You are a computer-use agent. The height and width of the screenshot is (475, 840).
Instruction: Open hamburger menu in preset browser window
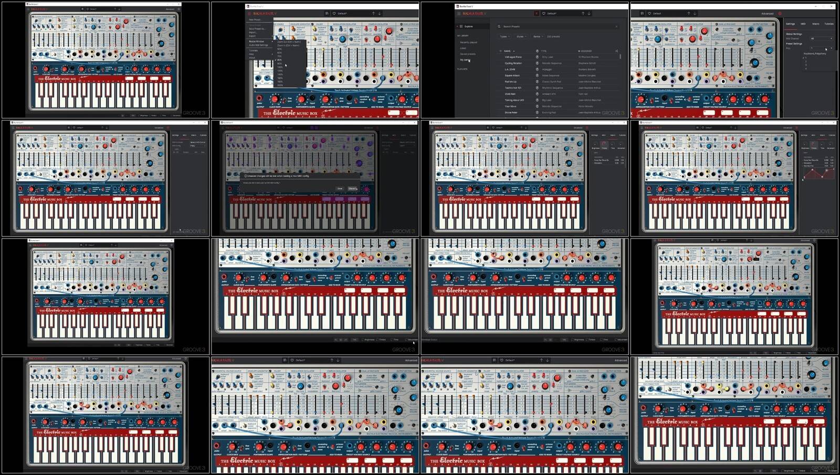click(458, 14)
